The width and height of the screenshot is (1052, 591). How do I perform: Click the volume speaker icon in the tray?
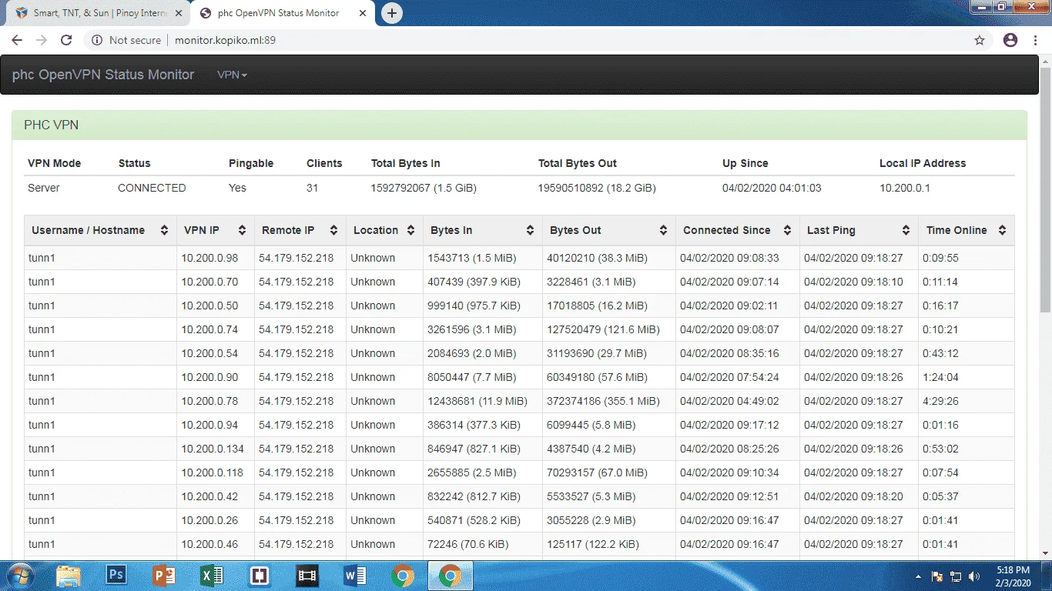coord(974,576)
